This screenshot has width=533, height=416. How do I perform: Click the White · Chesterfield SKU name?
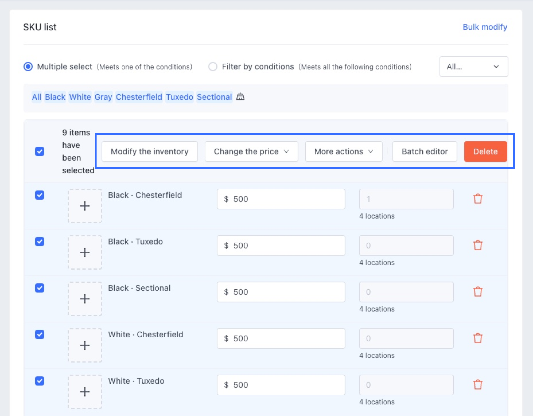pyautogui.click(x=145, y=334)
